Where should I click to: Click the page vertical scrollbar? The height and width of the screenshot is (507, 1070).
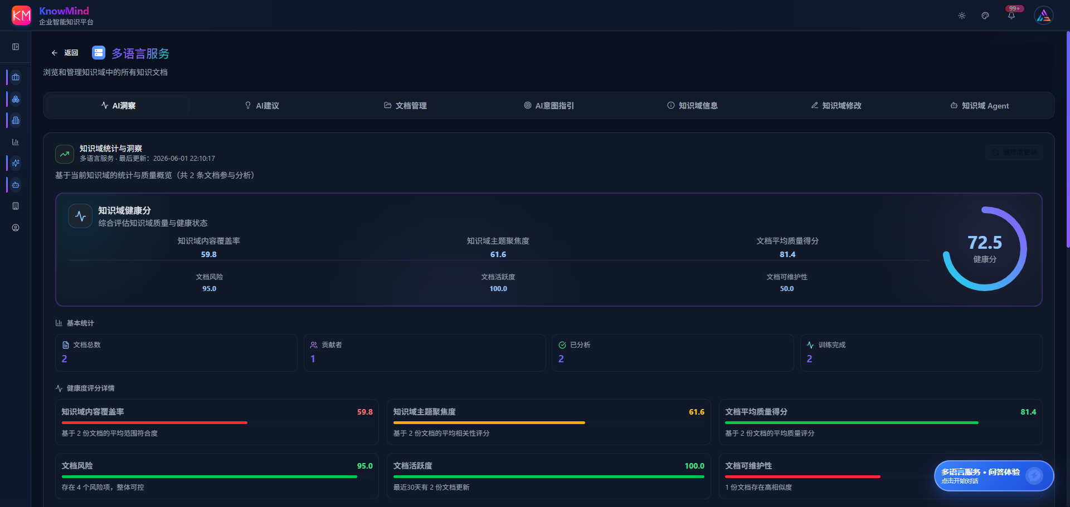click(1068, 139)
